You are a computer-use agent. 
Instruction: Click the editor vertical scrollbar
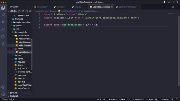[179, 51]
